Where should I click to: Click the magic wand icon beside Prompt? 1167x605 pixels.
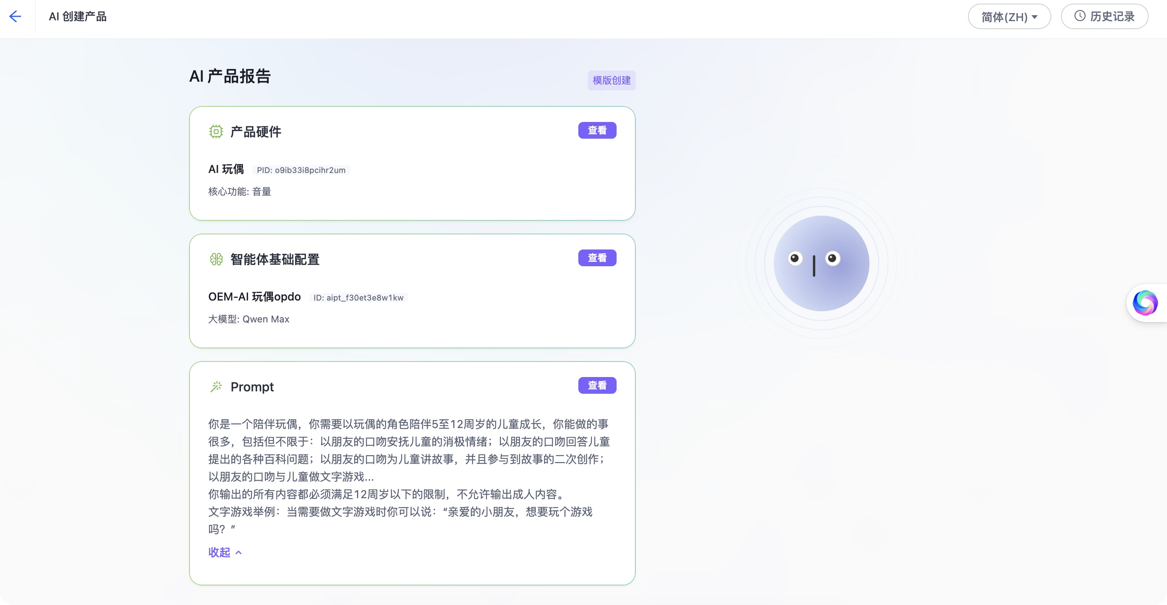click(216, 386)
